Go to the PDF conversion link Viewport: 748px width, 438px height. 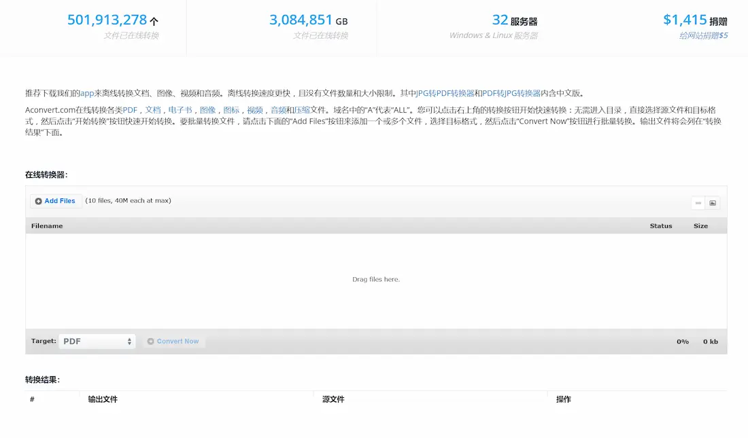coord(130,110)
